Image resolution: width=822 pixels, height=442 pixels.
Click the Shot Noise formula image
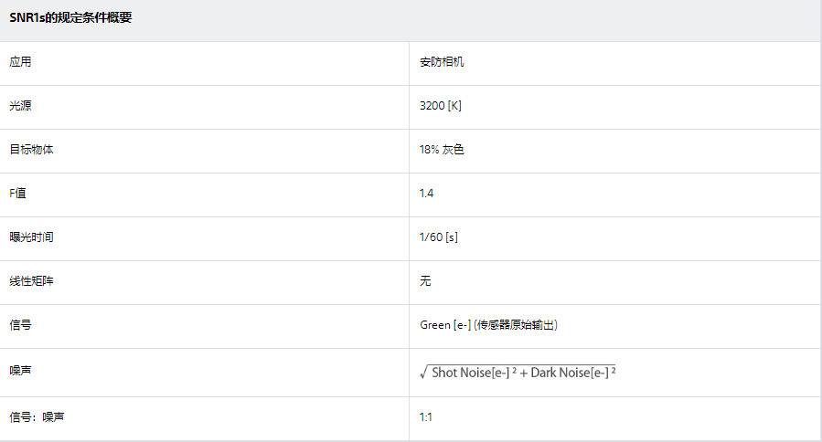518,372
